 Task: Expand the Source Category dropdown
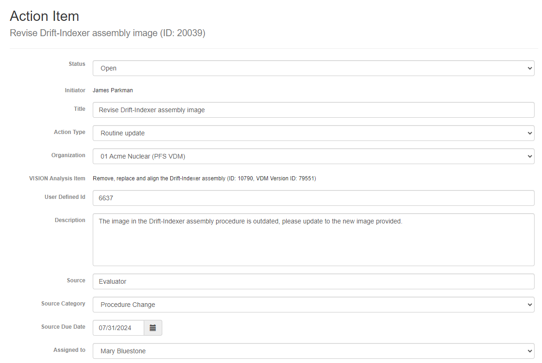tap(313, 305)
